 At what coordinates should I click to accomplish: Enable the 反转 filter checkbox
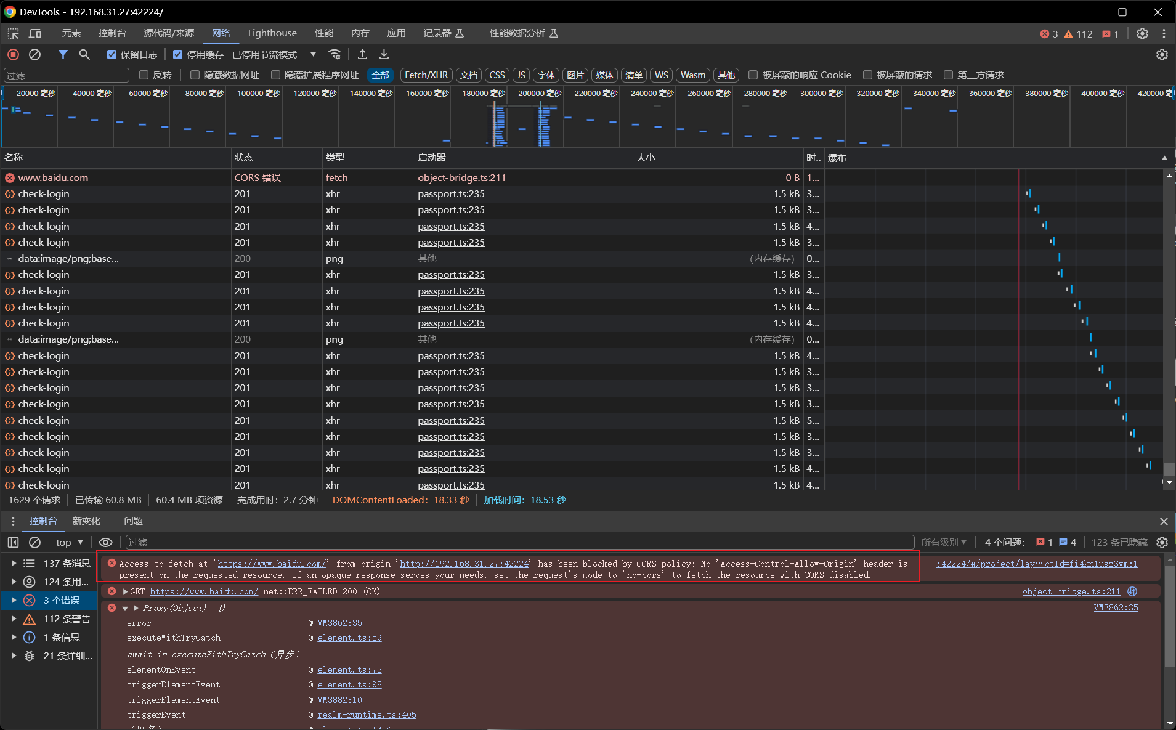[144, 75]
